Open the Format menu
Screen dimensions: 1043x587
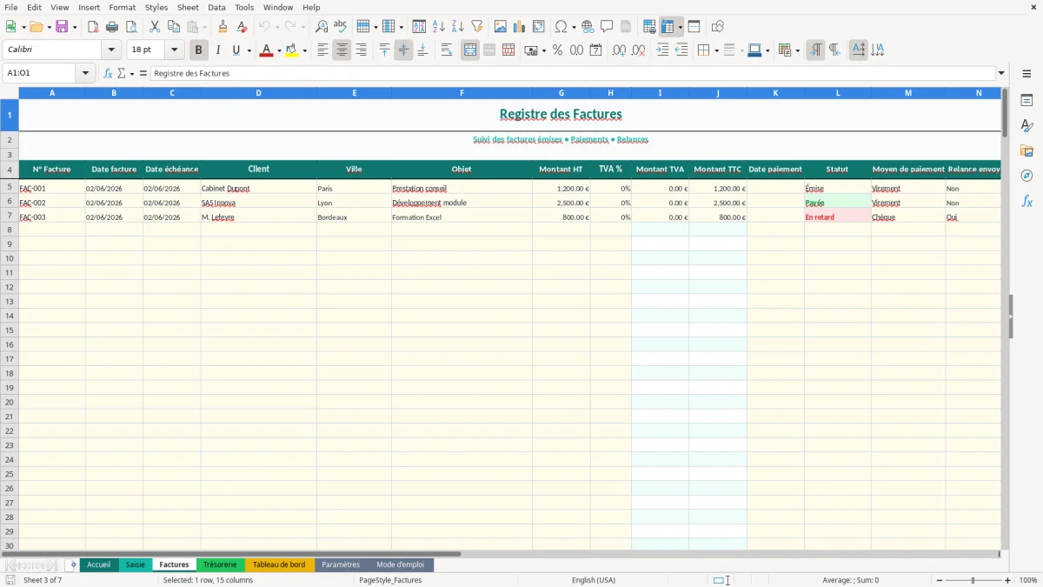tap(122, 7)
